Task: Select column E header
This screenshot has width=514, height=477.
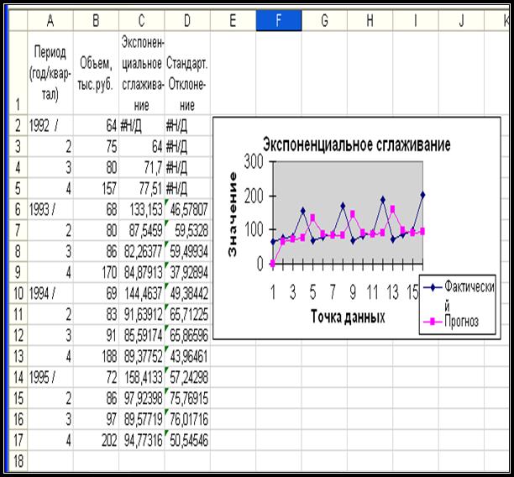Action: (x=233, y=21)
